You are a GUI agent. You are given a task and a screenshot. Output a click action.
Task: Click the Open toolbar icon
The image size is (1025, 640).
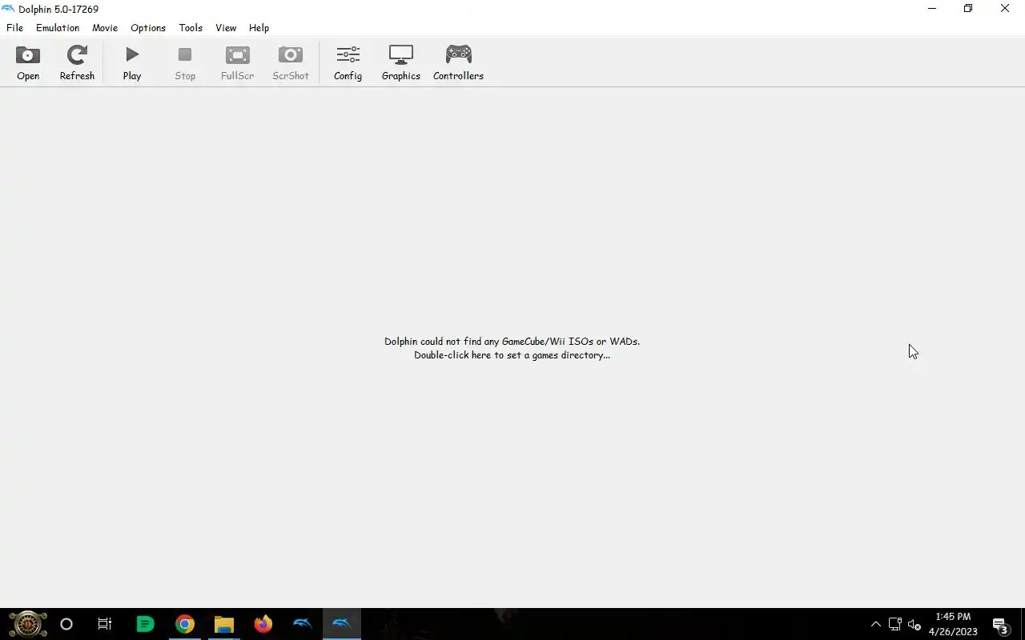point(28,62)
